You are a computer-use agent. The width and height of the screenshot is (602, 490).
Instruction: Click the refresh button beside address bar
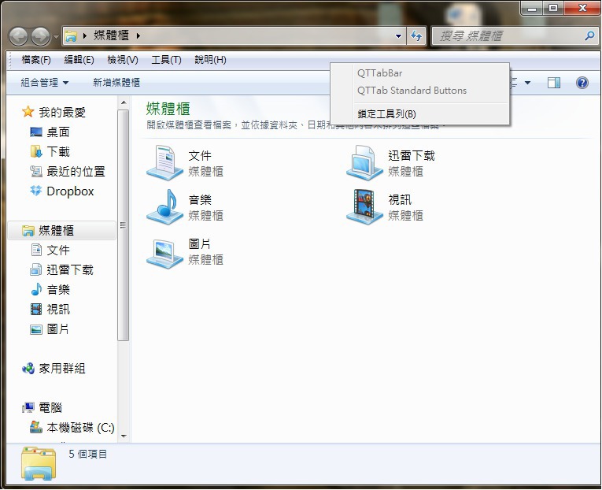416,36
